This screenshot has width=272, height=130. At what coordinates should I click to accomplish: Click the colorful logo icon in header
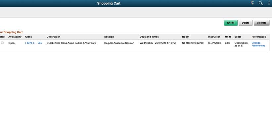pyautogui.click(x=252, y=3)
